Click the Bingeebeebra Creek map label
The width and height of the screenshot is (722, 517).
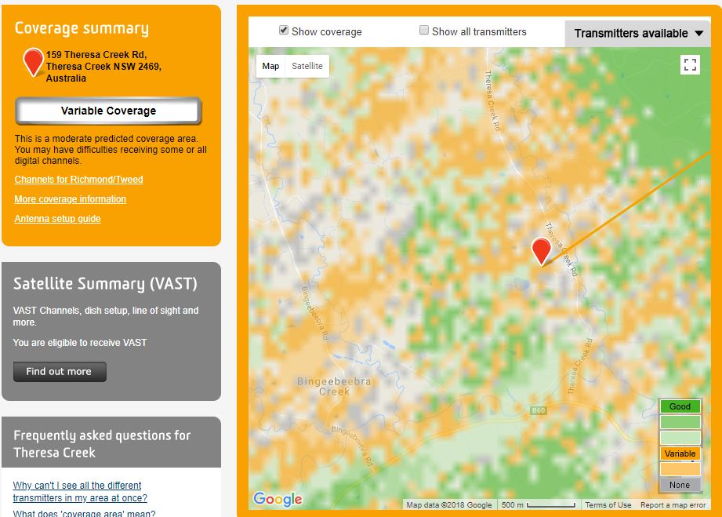pos(334,387)
